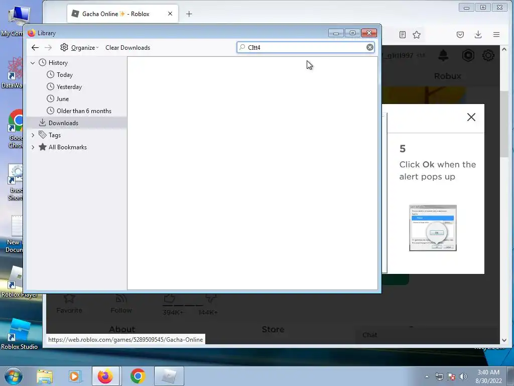The width and height of the screenshot is (514, 386).
Task: Collapse the History tree node
Action: 33,63
